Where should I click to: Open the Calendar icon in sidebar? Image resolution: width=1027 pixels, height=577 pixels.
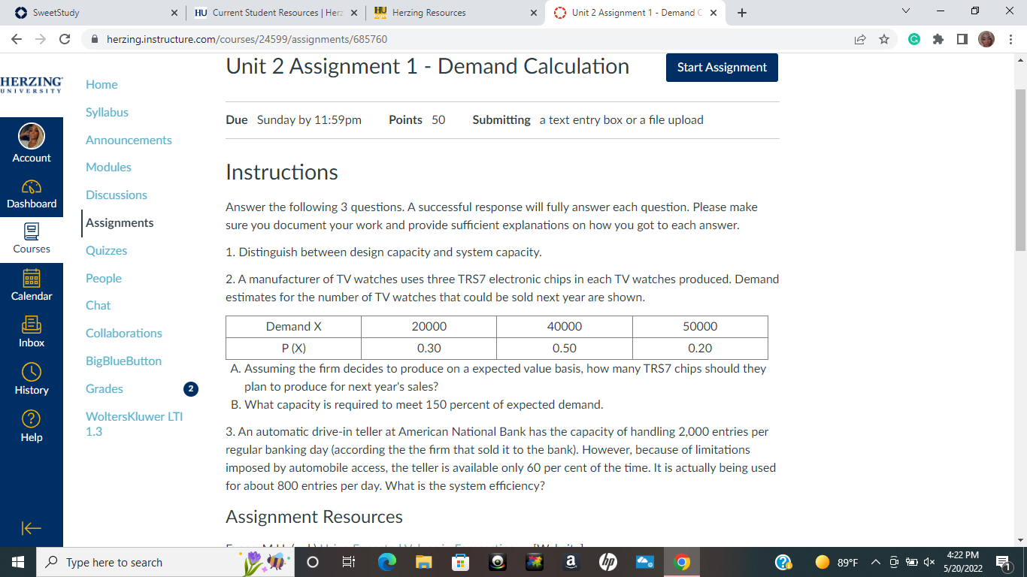point(32,277)
